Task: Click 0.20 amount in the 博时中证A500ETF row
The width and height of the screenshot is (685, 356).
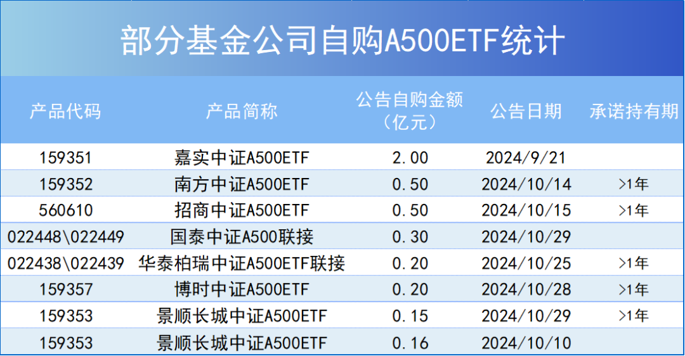Action: tap(410, 289)
